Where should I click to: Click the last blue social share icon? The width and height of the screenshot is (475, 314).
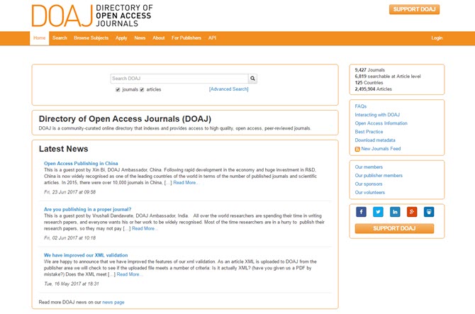click(x=429, y=212)
